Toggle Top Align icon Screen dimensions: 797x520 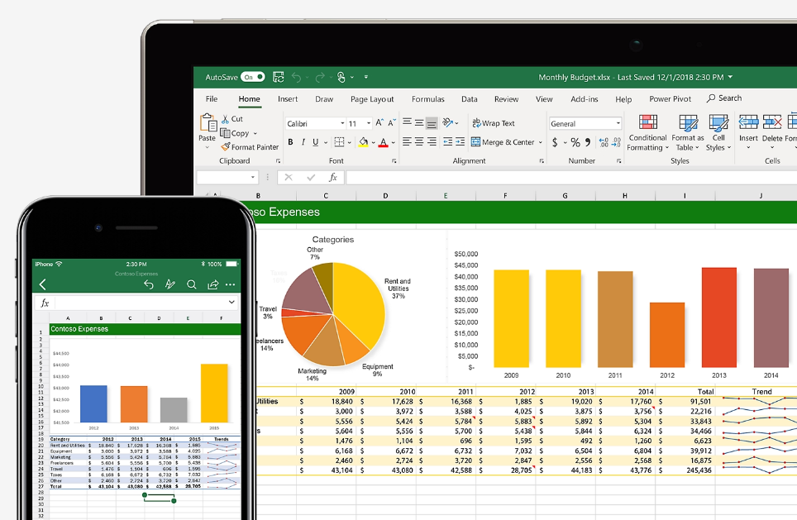407,122
